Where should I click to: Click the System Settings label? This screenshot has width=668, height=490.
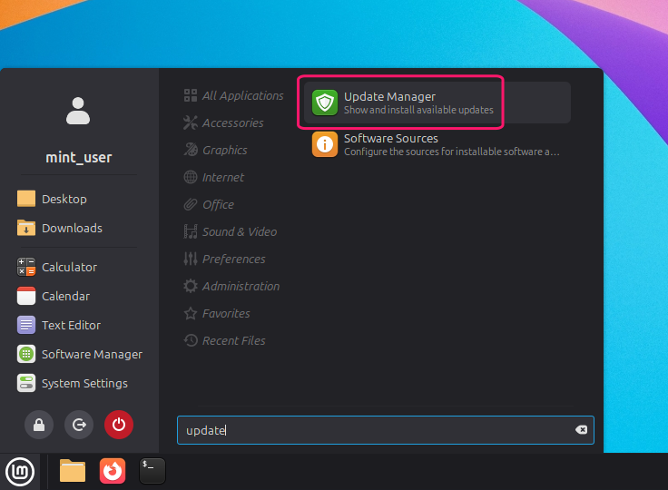84,383
